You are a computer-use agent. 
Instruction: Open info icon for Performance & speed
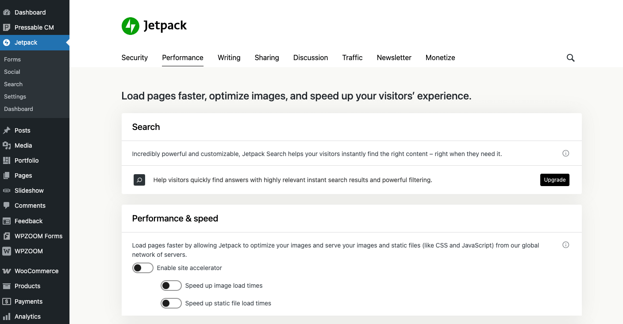point(565,245)
